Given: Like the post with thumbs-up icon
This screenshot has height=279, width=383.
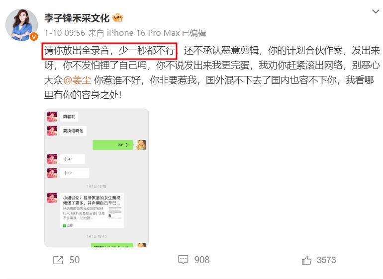Looking at the screenshot, I should pos(306,260).
